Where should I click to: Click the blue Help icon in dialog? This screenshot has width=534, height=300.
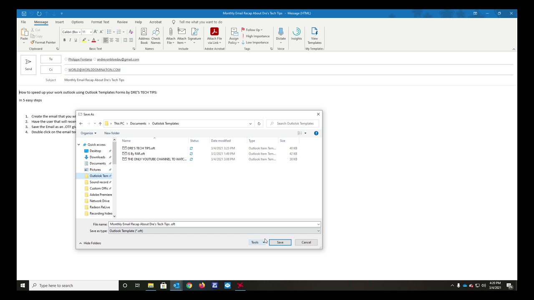click(x=316, y=133)
